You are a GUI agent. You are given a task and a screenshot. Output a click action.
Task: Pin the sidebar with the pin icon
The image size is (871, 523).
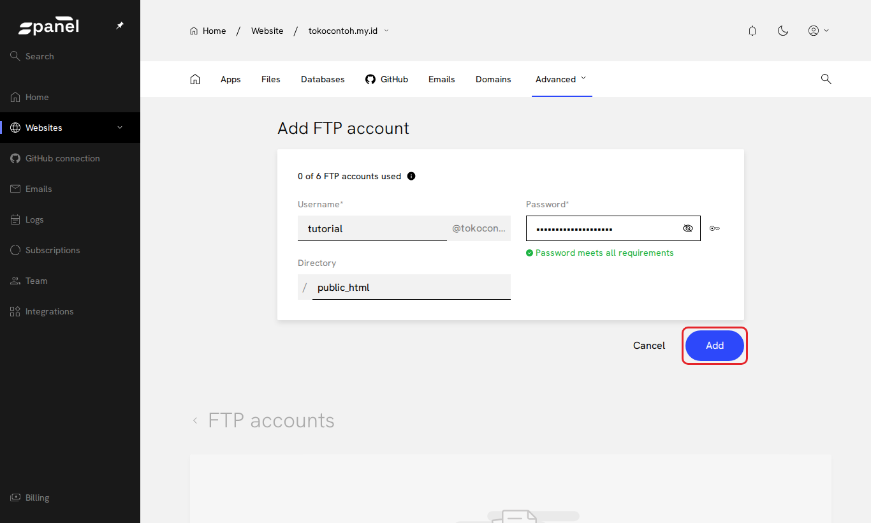tap(120, 26)
